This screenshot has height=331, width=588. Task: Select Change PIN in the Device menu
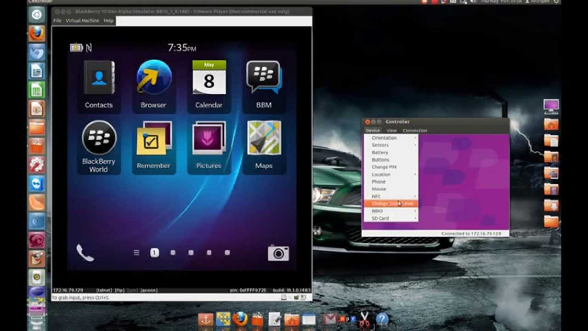click(391, 167)
